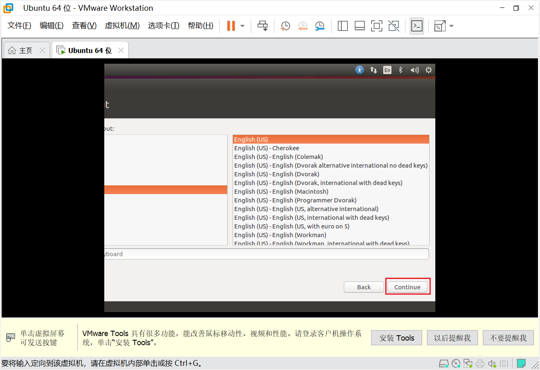This screenshot has width=540, height=370.
Task: Click the Unity mode toolbar icon
Action: (x=394, y=26)
